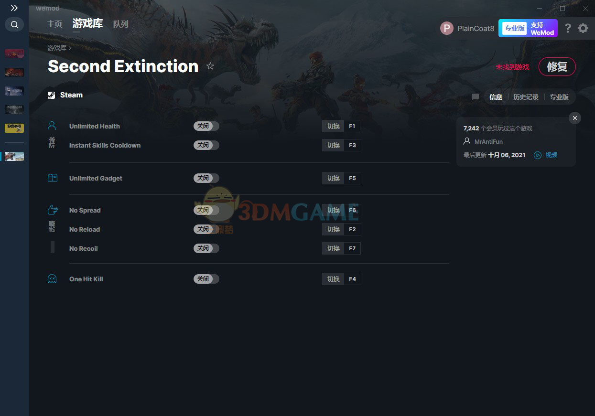This screenshot has height=416, width=595.
Task: Maximize the WeMod window
Action: coord(563,9)
